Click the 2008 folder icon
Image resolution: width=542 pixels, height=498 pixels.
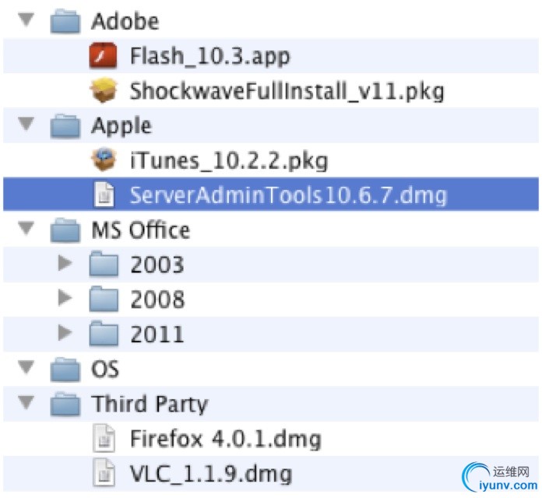[x=104, y=299]
